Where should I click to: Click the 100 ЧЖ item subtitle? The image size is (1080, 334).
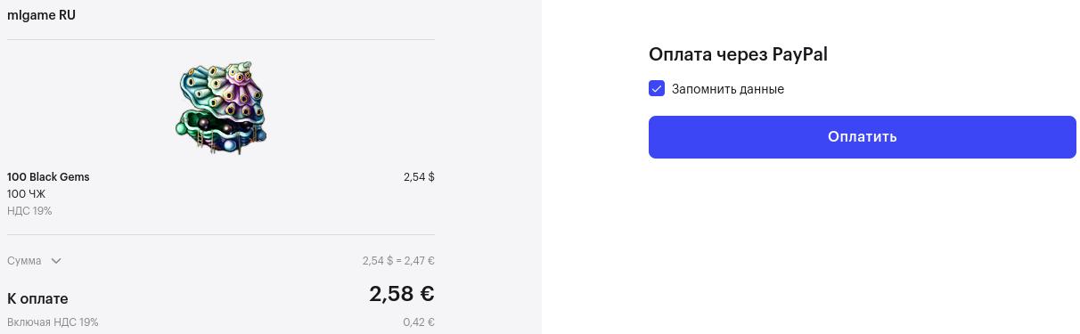[26, 194]
